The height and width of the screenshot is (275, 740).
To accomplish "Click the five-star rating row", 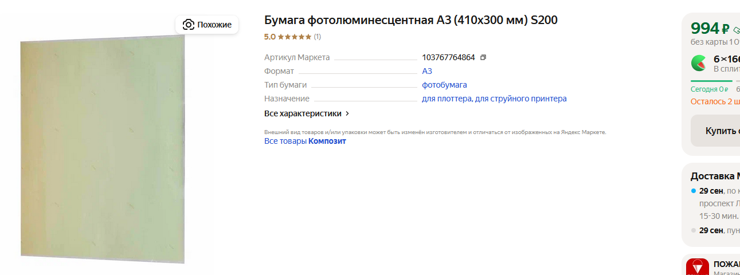I will (294, 37).
